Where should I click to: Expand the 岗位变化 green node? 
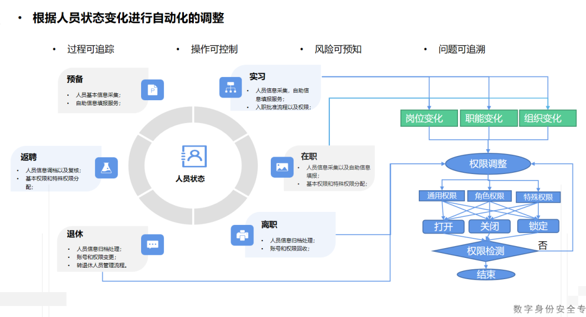(429, 118)
